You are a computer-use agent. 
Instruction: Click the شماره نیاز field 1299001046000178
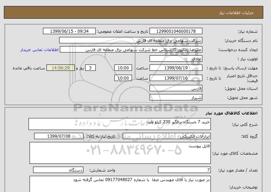[176, 31]
